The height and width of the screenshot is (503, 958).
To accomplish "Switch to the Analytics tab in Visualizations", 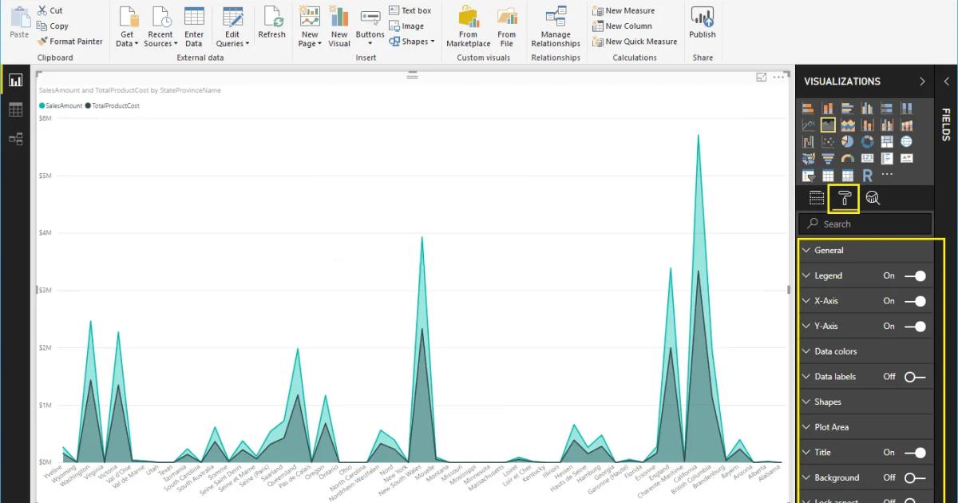I will click(x=873, y=197).
